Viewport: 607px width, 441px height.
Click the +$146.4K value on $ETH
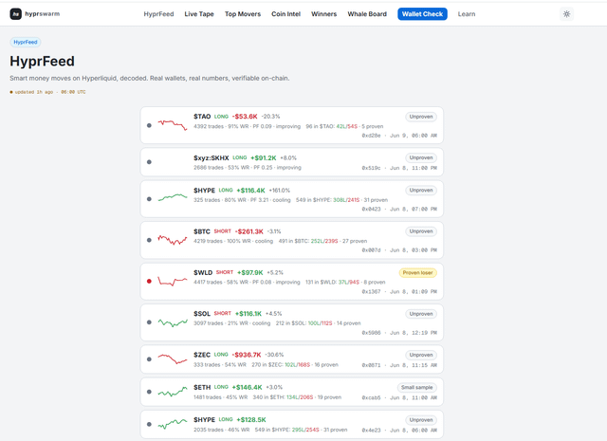tap(247, 387)
